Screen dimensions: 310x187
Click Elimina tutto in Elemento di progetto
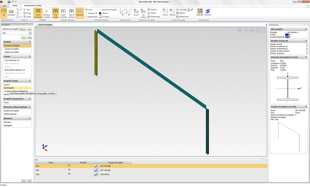(154, 17)
